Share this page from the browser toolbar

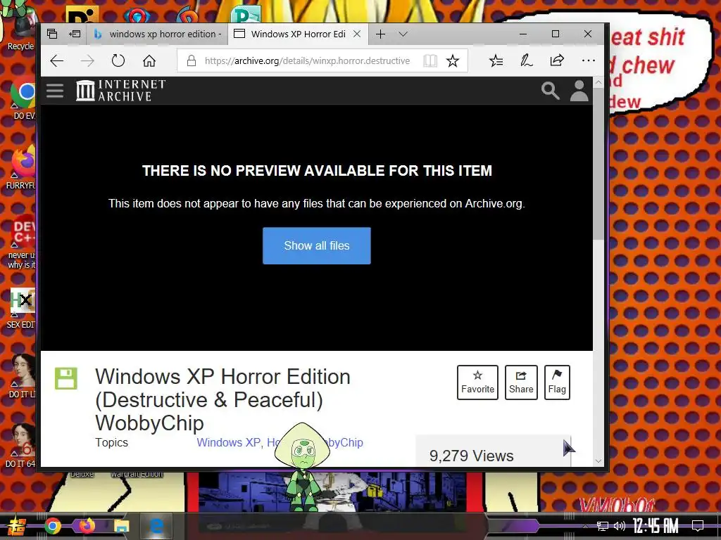tap(557, 60)
